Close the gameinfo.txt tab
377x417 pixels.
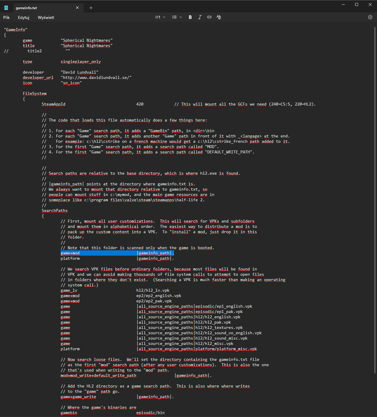click(x=77, y=8)
